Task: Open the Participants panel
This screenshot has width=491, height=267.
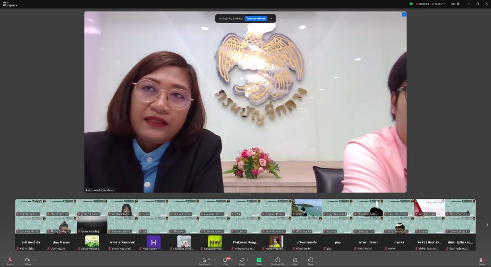Action: (x=204, y=261)
